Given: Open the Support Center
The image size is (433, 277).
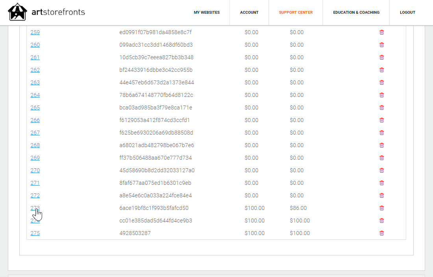Looking at the screenshot, I should point(296,13).
